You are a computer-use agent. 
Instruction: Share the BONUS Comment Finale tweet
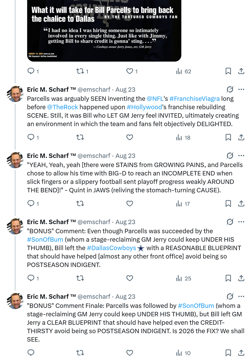(241, 353)
